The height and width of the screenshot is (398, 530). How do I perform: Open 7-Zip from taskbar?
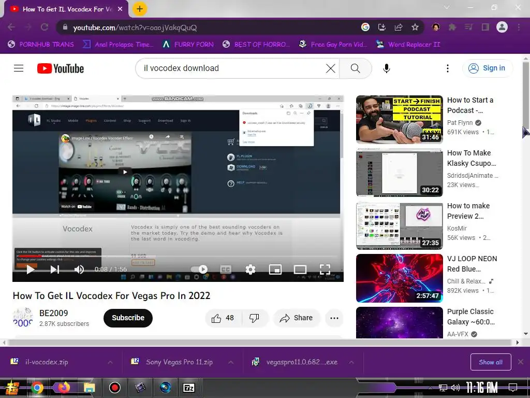coord(188,388)
